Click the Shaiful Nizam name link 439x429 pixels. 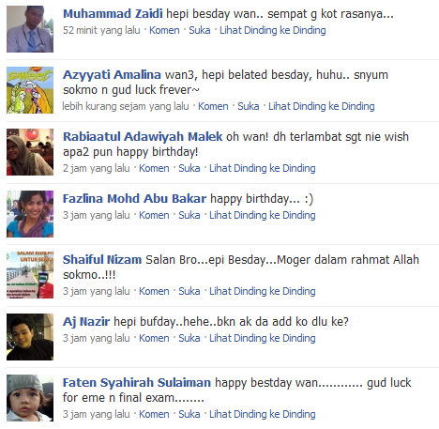[102, 260]
